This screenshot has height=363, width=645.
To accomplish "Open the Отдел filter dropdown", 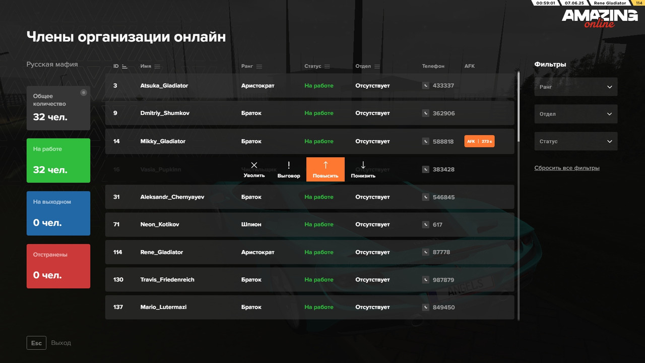I will click(576, 114).
